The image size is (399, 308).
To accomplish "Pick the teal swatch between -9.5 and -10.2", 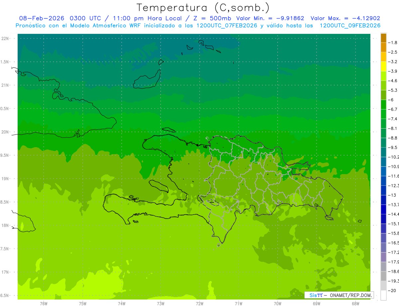I will pyautogui.click(x=383, y=152).
